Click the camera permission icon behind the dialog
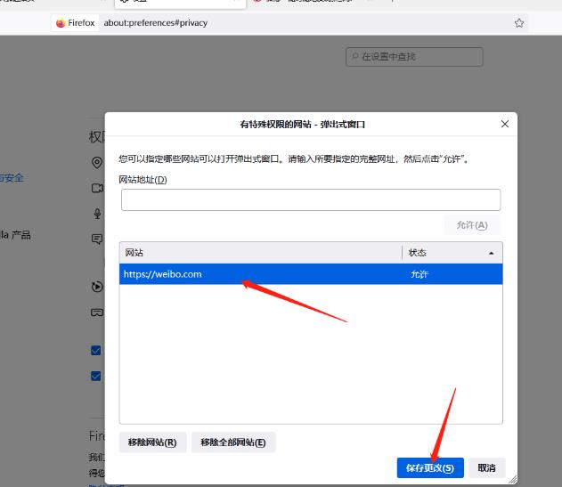 point(97,188)
